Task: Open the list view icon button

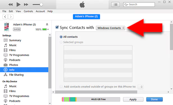Action: 115,4
